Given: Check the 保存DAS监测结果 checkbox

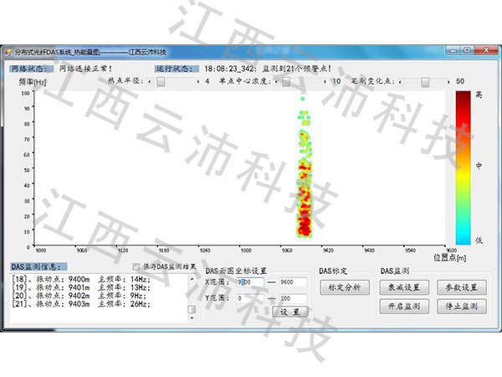Looking at the screenshot, I should click(136, 266).
